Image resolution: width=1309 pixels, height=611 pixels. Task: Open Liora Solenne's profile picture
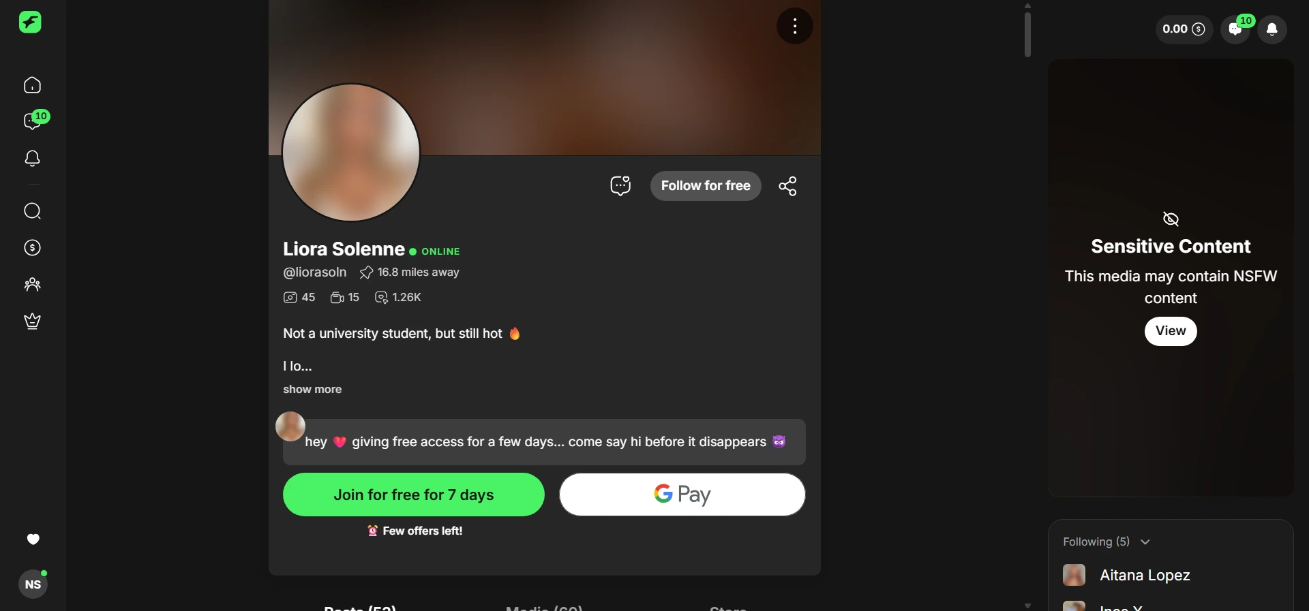coord(351,153)
